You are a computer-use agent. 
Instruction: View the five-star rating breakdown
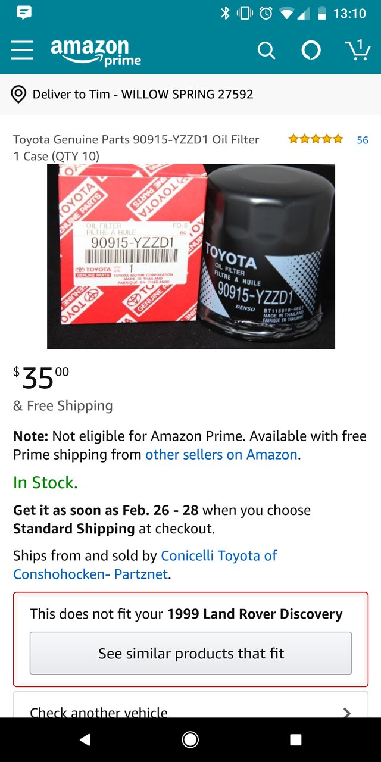pyautogui.click(x=316, y=139)
